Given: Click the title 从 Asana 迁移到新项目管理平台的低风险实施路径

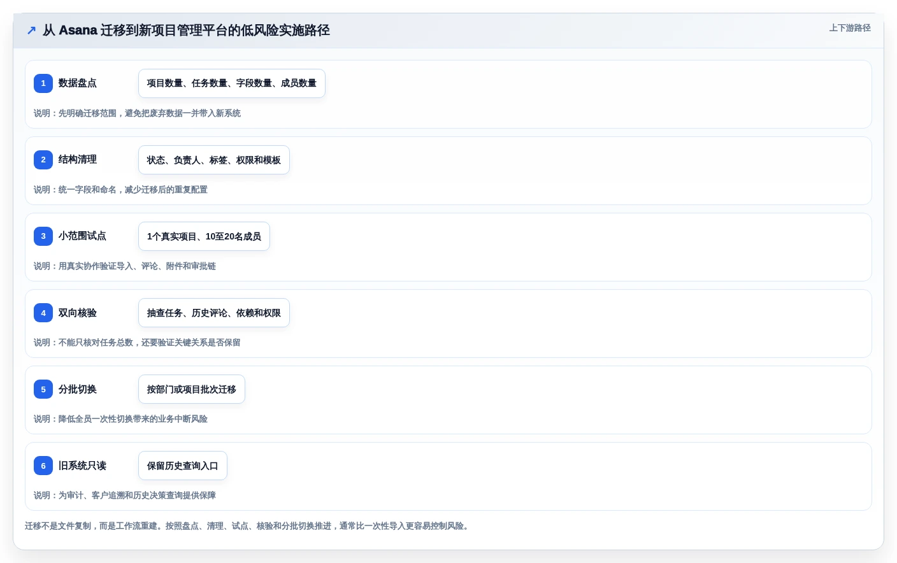Looking at the screenshot, I should (186, 31).
